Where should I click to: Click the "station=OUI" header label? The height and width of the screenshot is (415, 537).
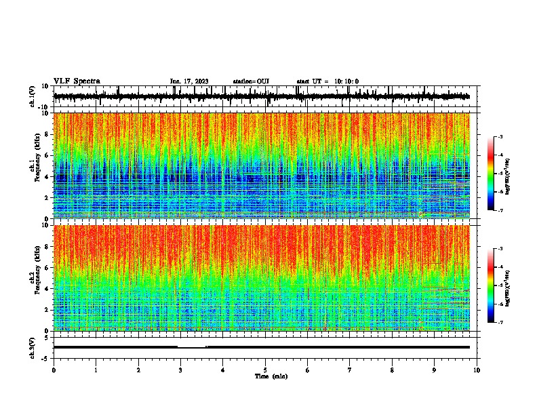[x=251, y=81]
